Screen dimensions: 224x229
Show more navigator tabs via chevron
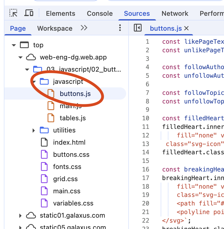[84, 28]
